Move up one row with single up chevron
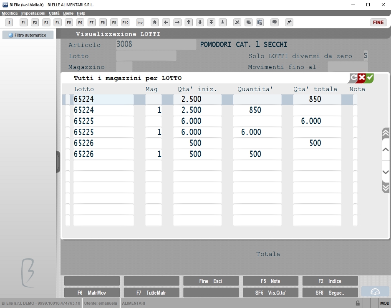 [386, 150]
